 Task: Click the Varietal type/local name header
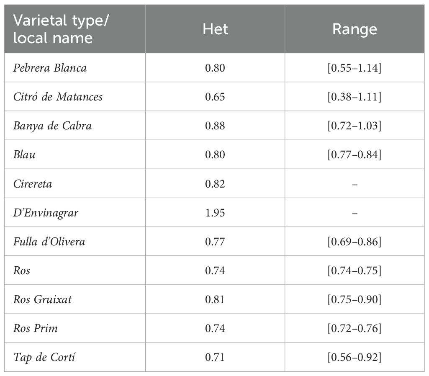coord(61,29)
